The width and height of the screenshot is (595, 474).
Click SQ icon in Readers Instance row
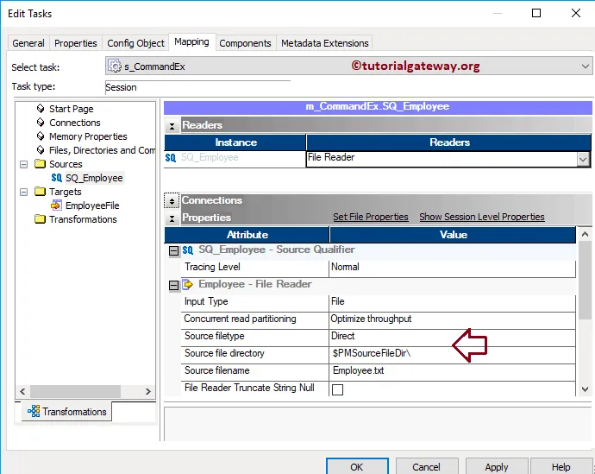point(171,158)
